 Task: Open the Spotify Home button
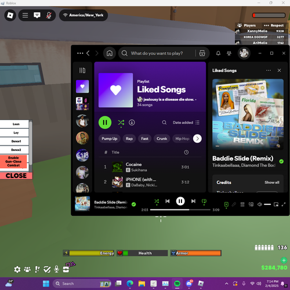coord(110,53)
